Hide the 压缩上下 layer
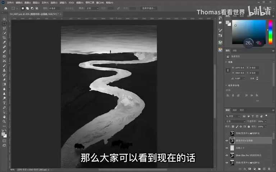276x172 pixels. 227,148
